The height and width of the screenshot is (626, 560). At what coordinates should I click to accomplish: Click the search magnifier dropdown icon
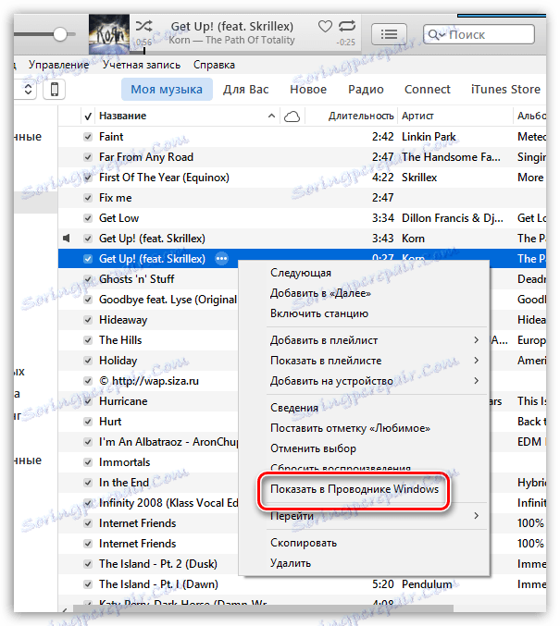pos(436,35)
